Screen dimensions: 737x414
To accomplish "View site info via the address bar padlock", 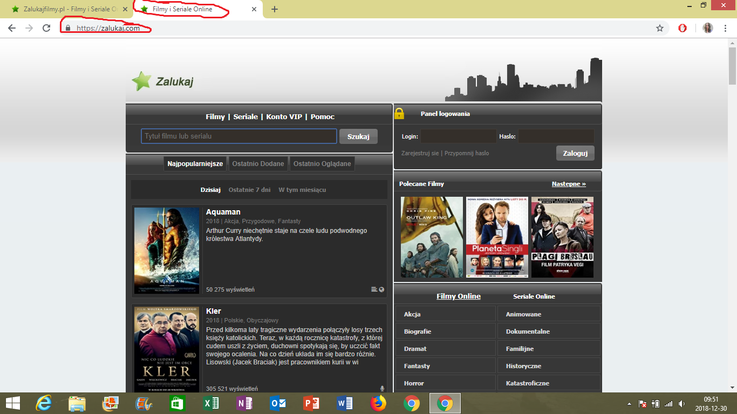I will (68, 28).
